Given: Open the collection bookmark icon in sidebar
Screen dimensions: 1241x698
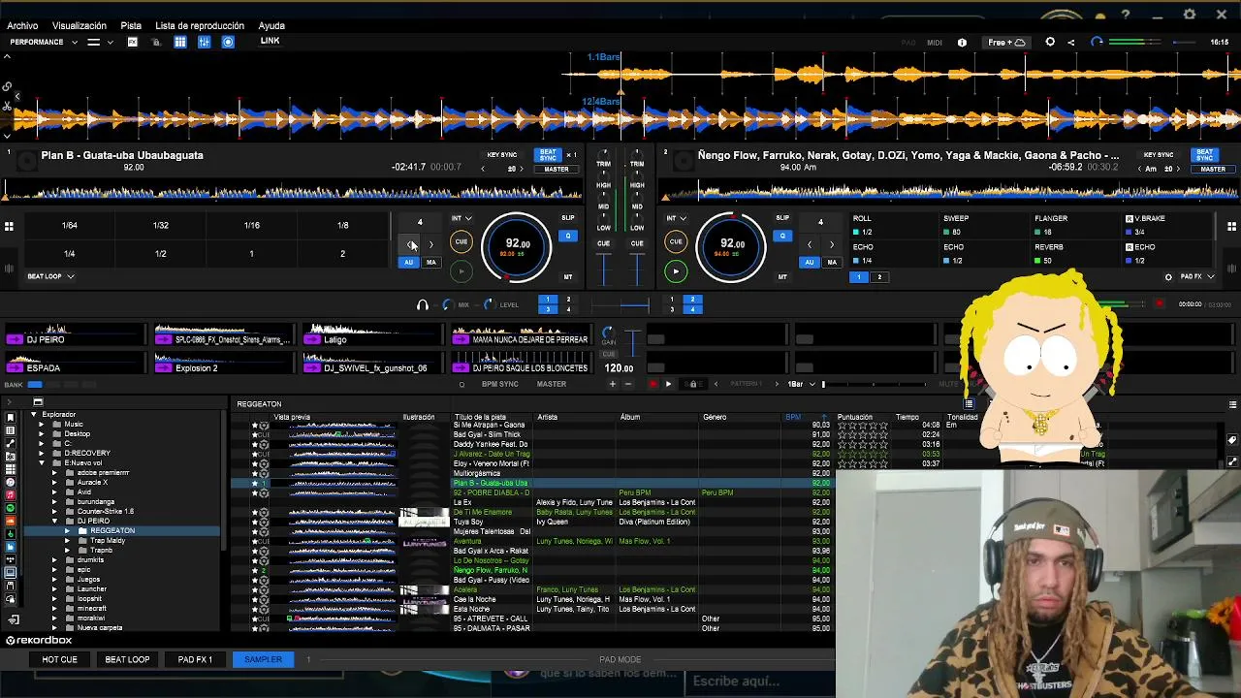Looking at the screenshot, I should tap(11, 418).
